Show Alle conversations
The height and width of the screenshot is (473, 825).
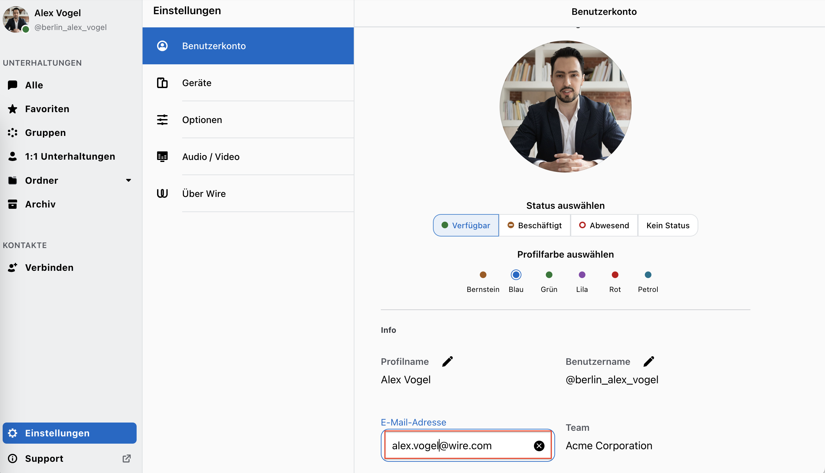pyautogui.click(x=69, y=85)
